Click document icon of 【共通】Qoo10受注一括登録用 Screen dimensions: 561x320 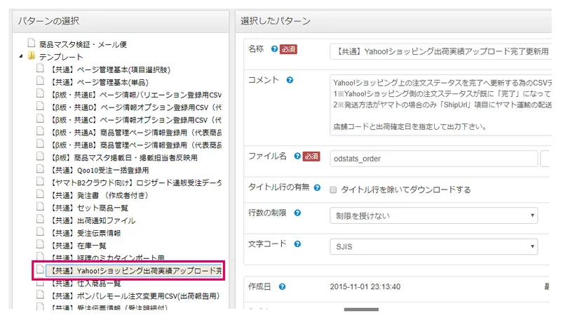(40, 169)
